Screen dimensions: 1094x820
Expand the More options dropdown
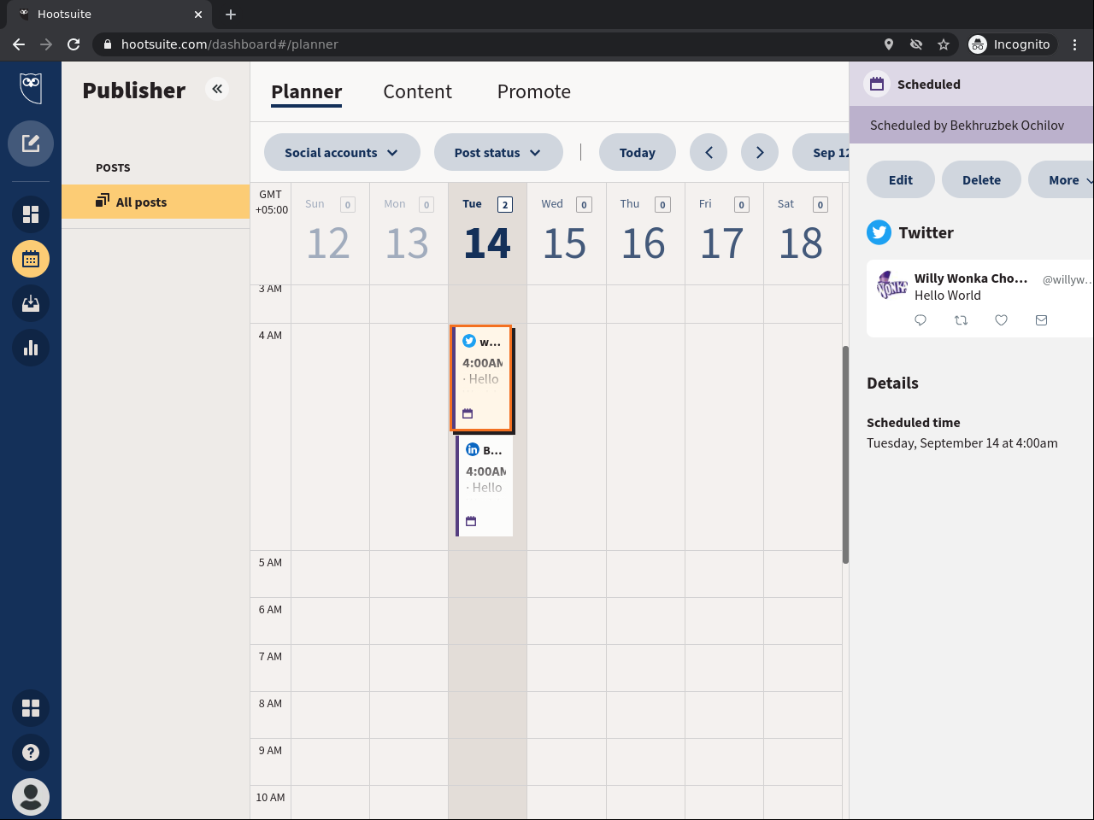coord(1062,179)
